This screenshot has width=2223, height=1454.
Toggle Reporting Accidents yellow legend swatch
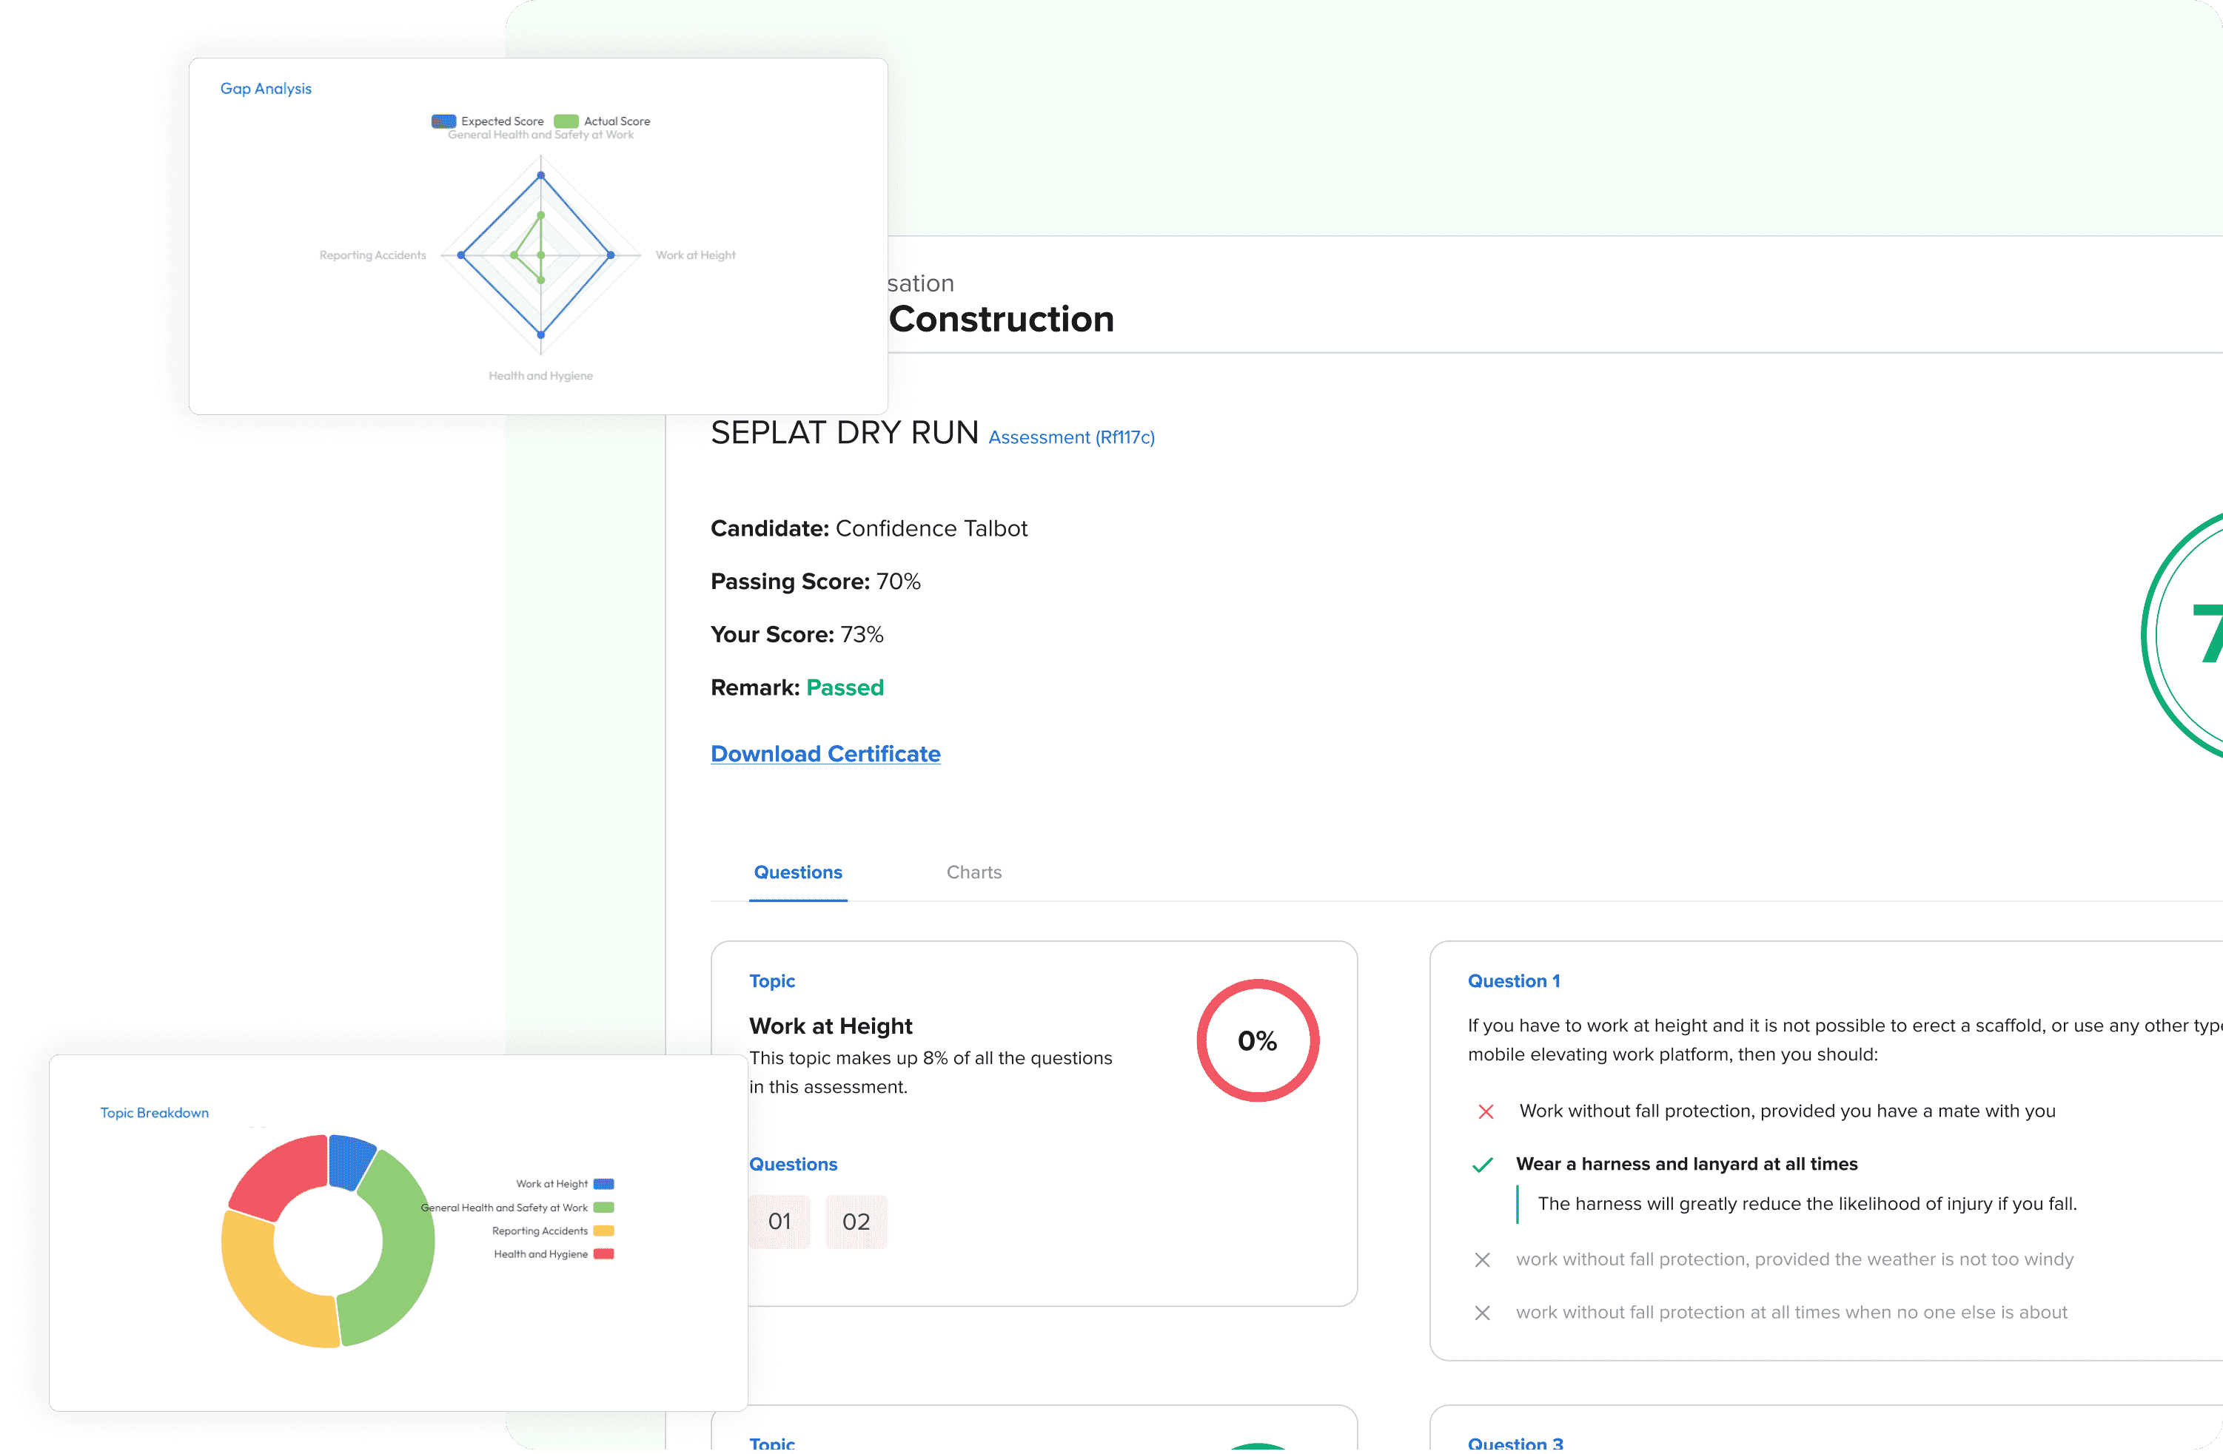click(603, 1231)
